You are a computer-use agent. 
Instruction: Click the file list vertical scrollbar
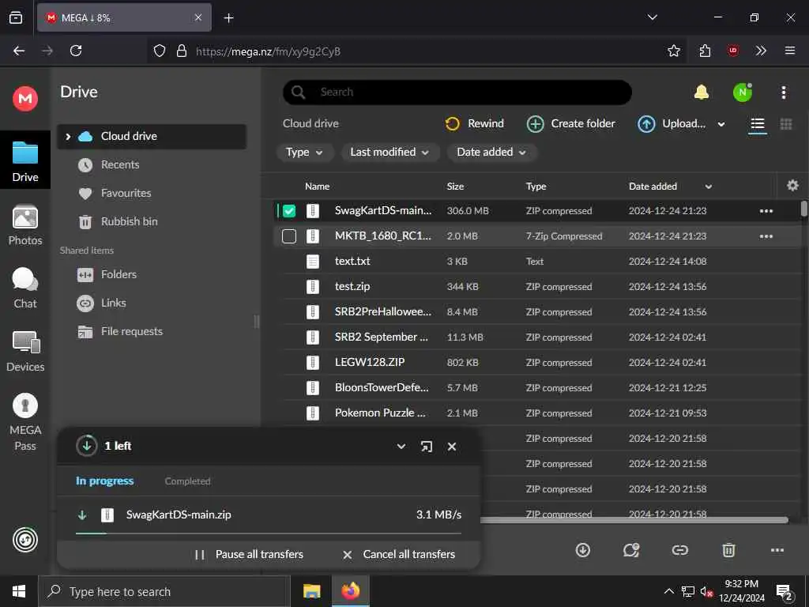[803, 209]
